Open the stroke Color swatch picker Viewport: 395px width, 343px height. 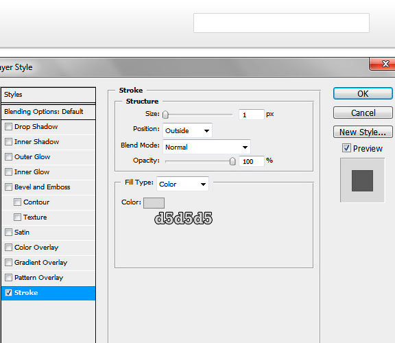pos(154,203)
